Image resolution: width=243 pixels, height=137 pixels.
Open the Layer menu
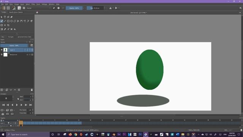pyautogui.click(x=22, y=4)
